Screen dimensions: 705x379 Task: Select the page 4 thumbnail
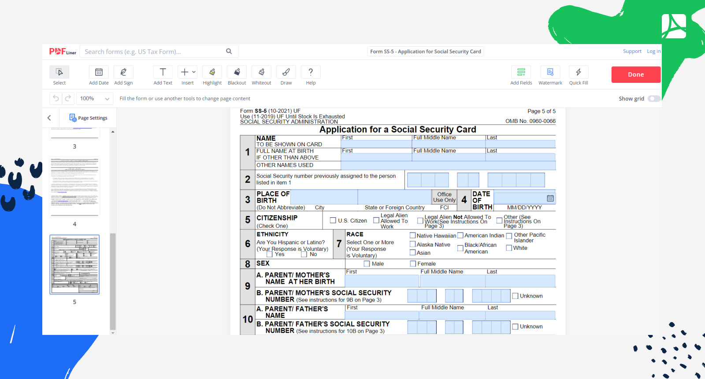(x=74, y=187)
